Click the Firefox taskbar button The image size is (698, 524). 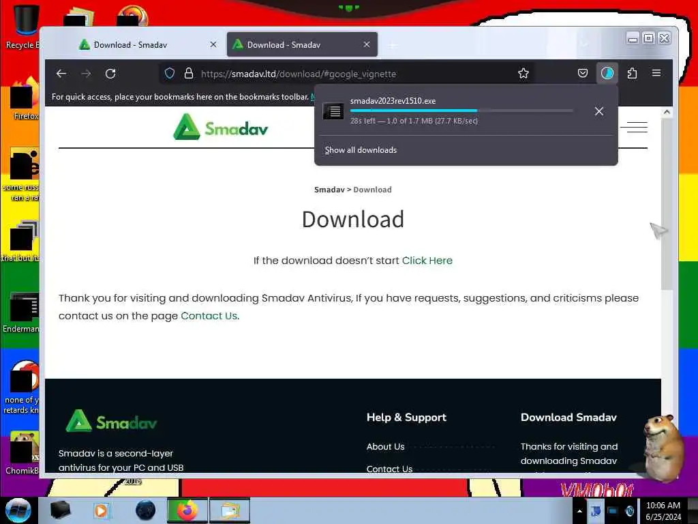coord(187,510)
